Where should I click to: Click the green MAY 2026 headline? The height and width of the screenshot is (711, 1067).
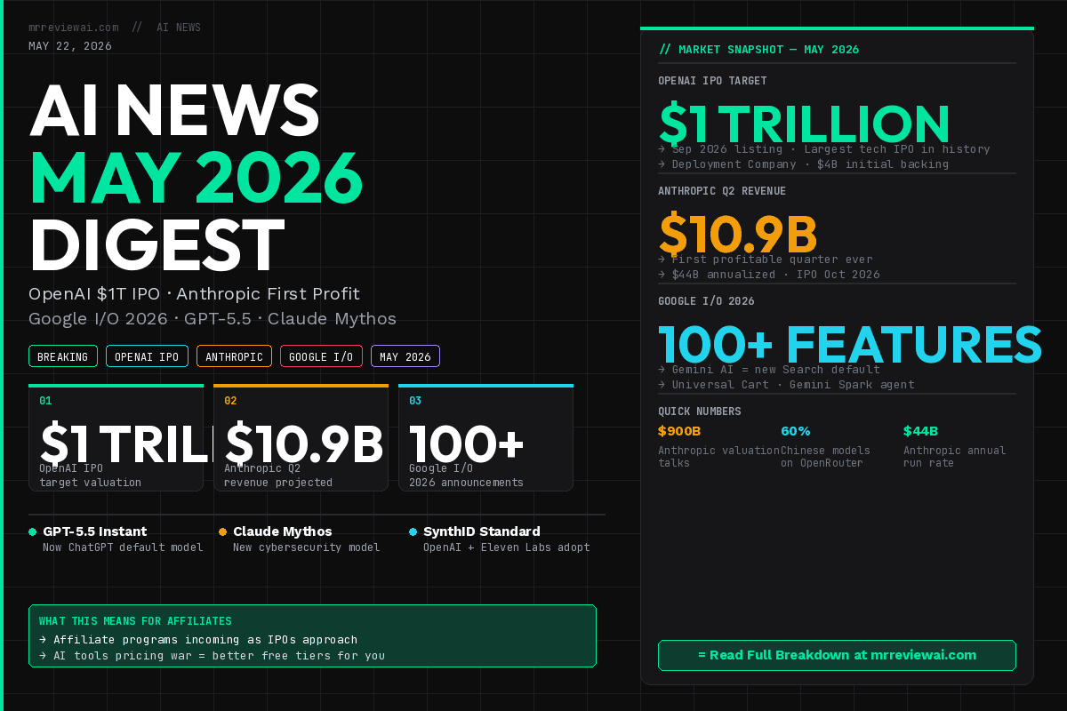pos(196,177)
